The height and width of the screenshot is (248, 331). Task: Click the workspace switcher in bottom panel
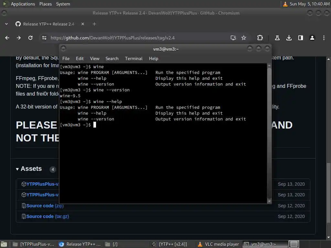point(294,244)
